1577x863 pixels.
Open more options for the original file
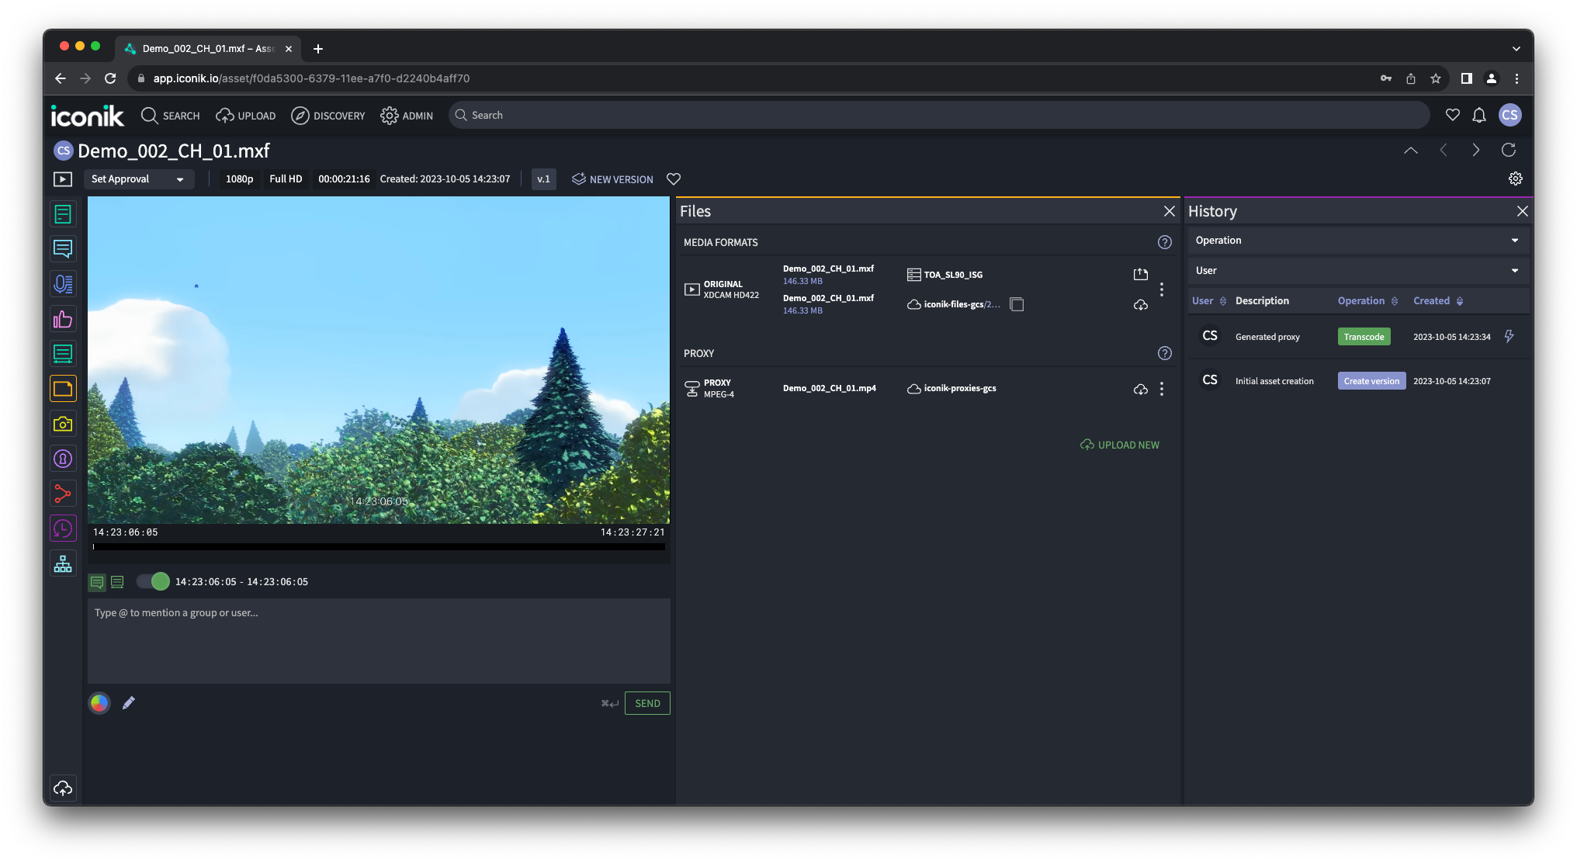pos(1161,289)
